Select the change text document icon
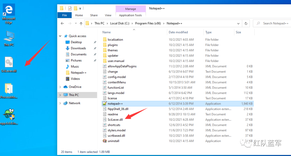291x156 pixels. click(105, 72)
